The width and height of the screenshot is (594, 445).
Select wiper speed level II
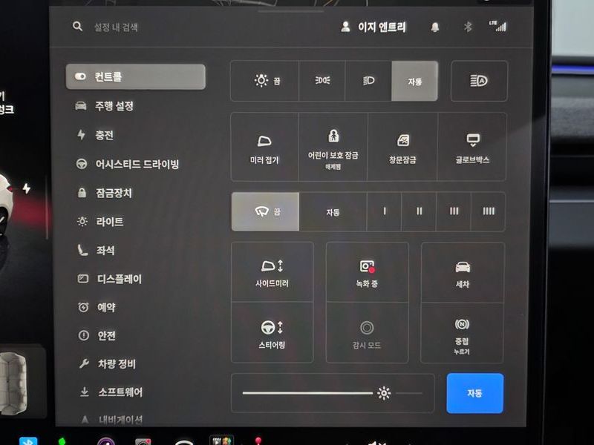click(419, 211)
